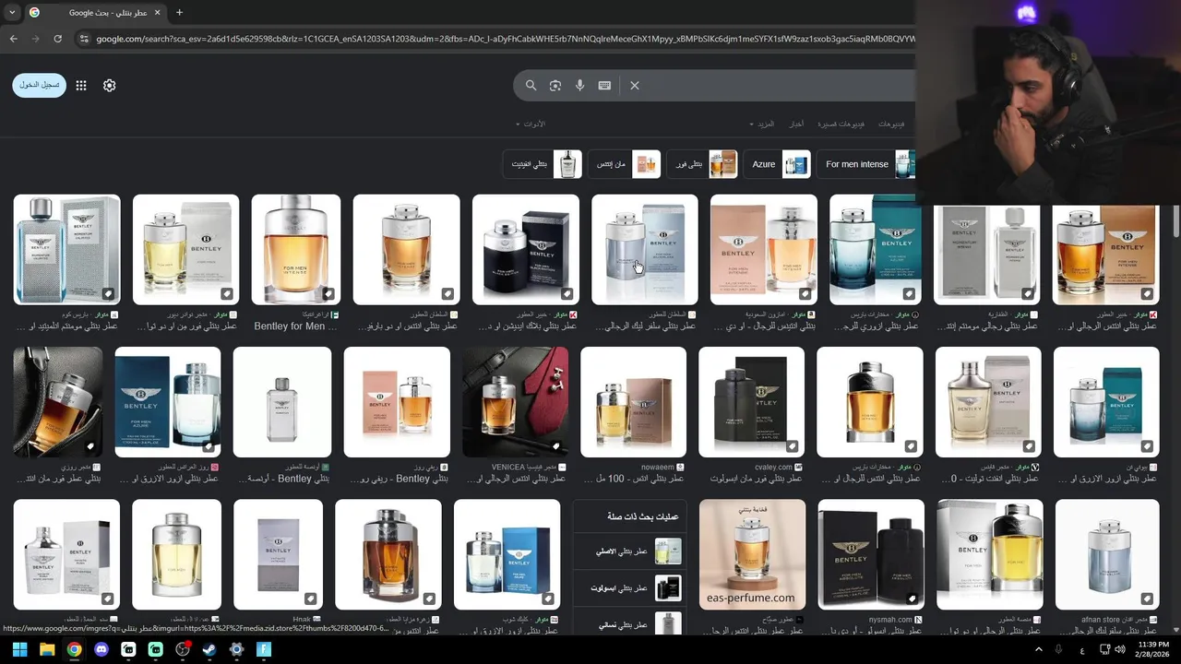Switch to فيديوهات قصيرة short videos tab

(841, 124)
